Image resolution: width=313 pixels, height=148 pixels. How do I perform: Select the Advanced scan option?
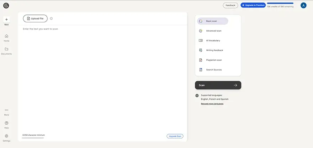point(213,31)
